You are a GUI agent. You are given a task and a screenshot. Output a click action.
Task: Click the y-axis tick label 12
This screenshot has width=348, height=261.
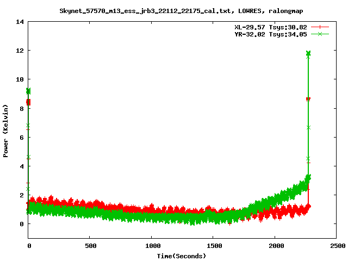click(20, 51)
